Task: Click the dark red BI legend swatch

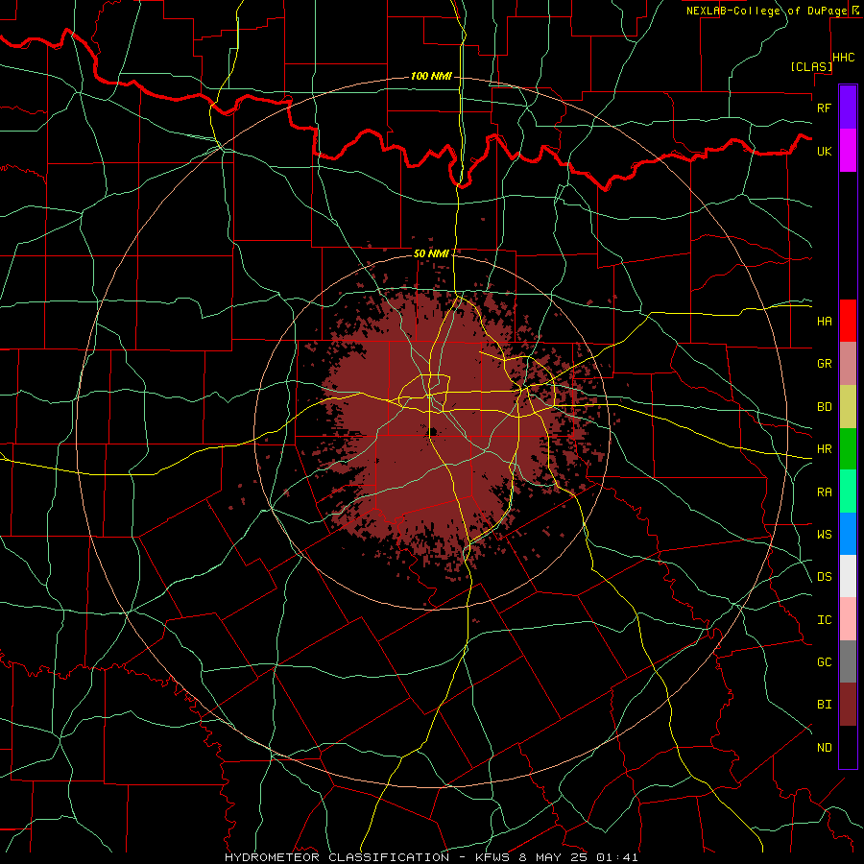Action: (x=848, y=705)
